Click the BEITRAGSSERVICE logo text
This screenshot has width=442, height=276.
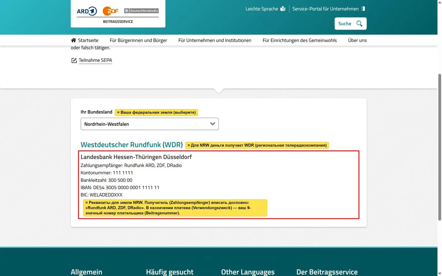click(118, 22)
